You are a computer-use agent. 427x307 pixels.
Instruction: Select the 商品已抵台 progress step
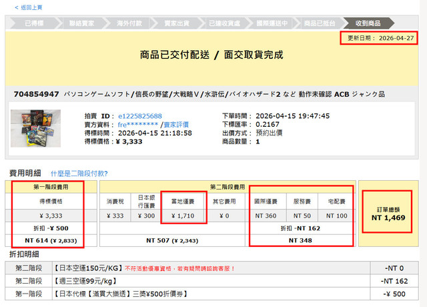(x=320, y=23)
